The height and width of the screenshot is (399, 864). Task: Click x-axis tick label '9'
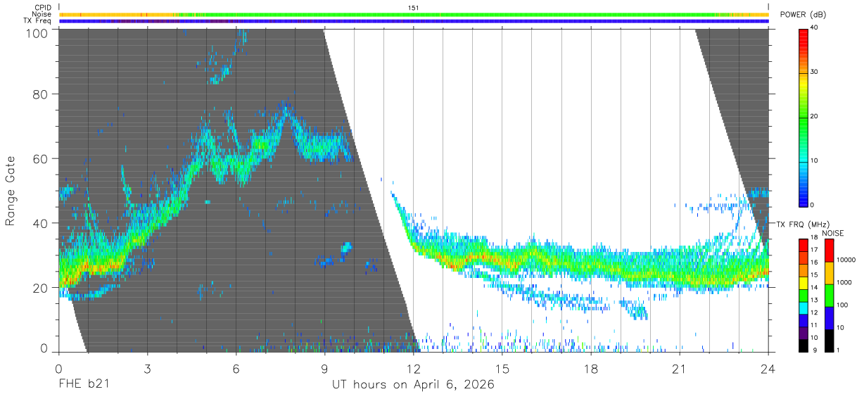324,369
